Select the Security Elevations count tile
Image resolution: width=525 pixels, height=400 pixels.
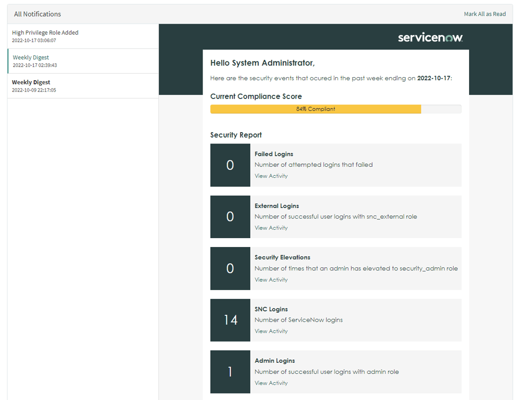[230, 268]
